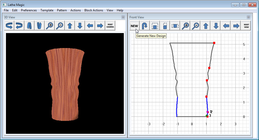Viewport: 259px width, 140px height.
Task: Open the Block Actions menu
Action: (93, 10)
